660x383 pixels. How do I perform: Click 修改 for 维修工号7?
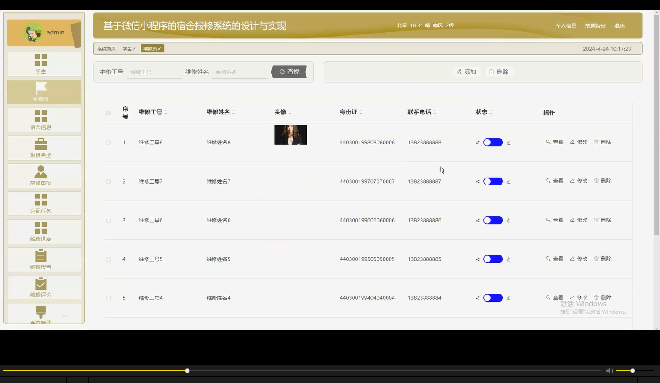click(x=579, y=181)
